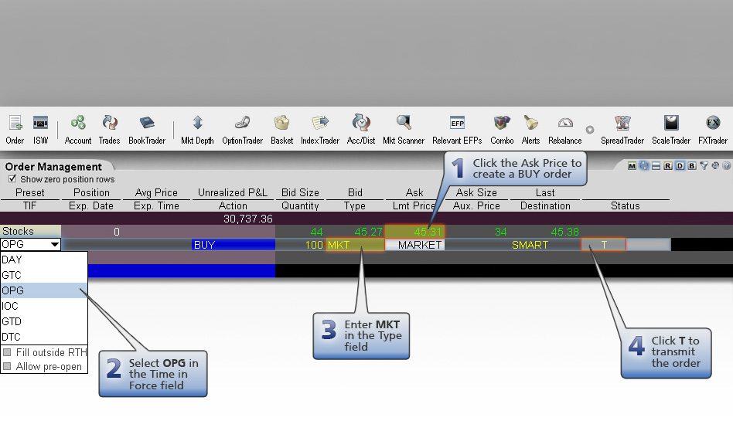Click the M icon in Order Management header

632,166
